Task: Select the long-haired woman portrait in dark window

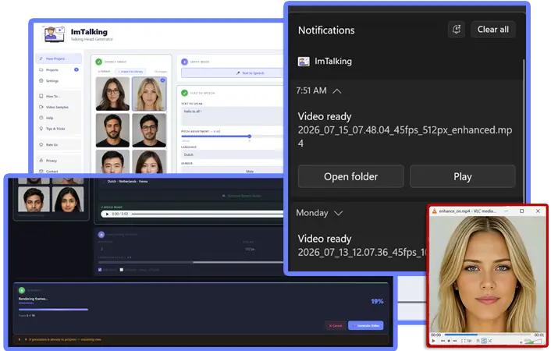Action: (68, 199)
